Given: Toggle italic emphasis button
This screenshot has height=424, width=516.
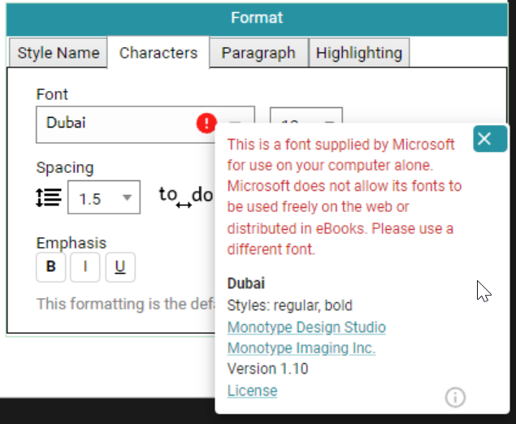Looking at the screenshot, I should click(85, 267).
